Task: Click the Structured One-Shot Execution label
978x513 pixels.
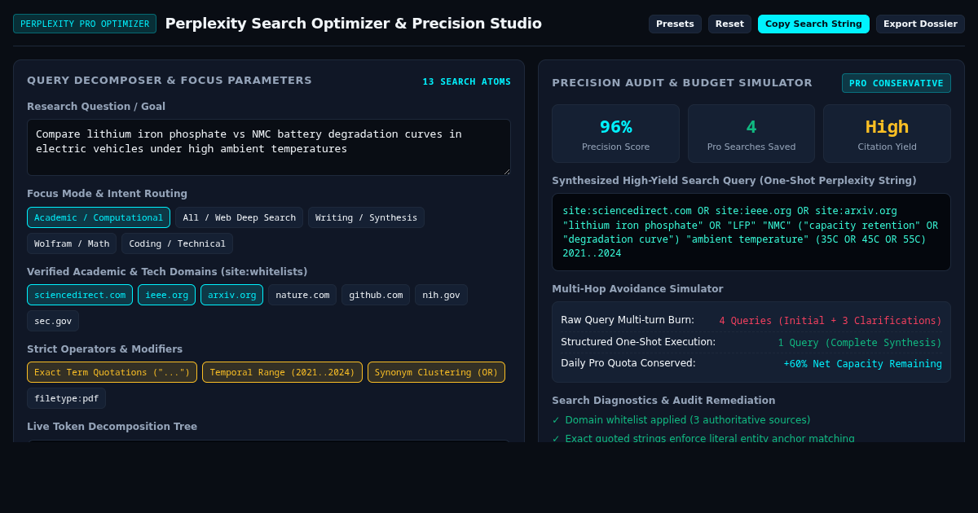Action: [x=638, y=342]
